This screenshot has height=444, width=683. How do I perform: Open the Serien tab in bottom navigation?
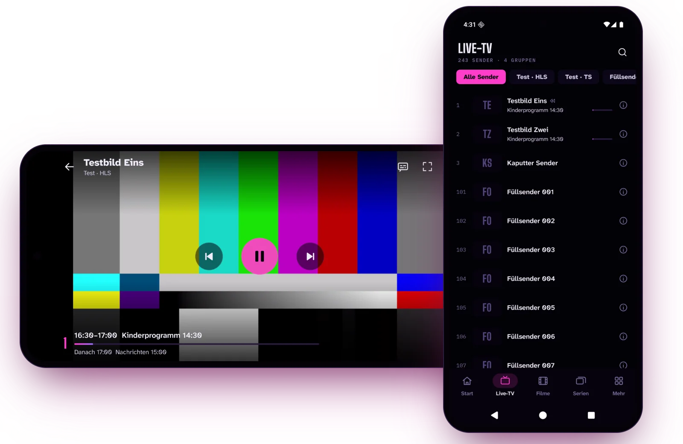pyautogui.click(x=581, y=386)
